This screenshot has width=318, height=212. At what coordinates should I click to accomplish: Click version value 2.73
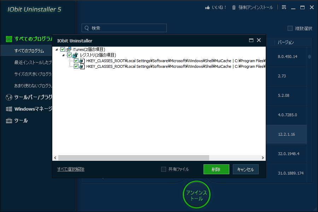coord(282,76)
